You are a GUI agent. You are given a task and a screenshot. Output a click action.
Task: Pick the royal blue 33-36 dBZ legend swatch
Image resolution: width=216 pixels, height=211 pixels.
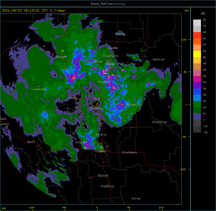197,91
